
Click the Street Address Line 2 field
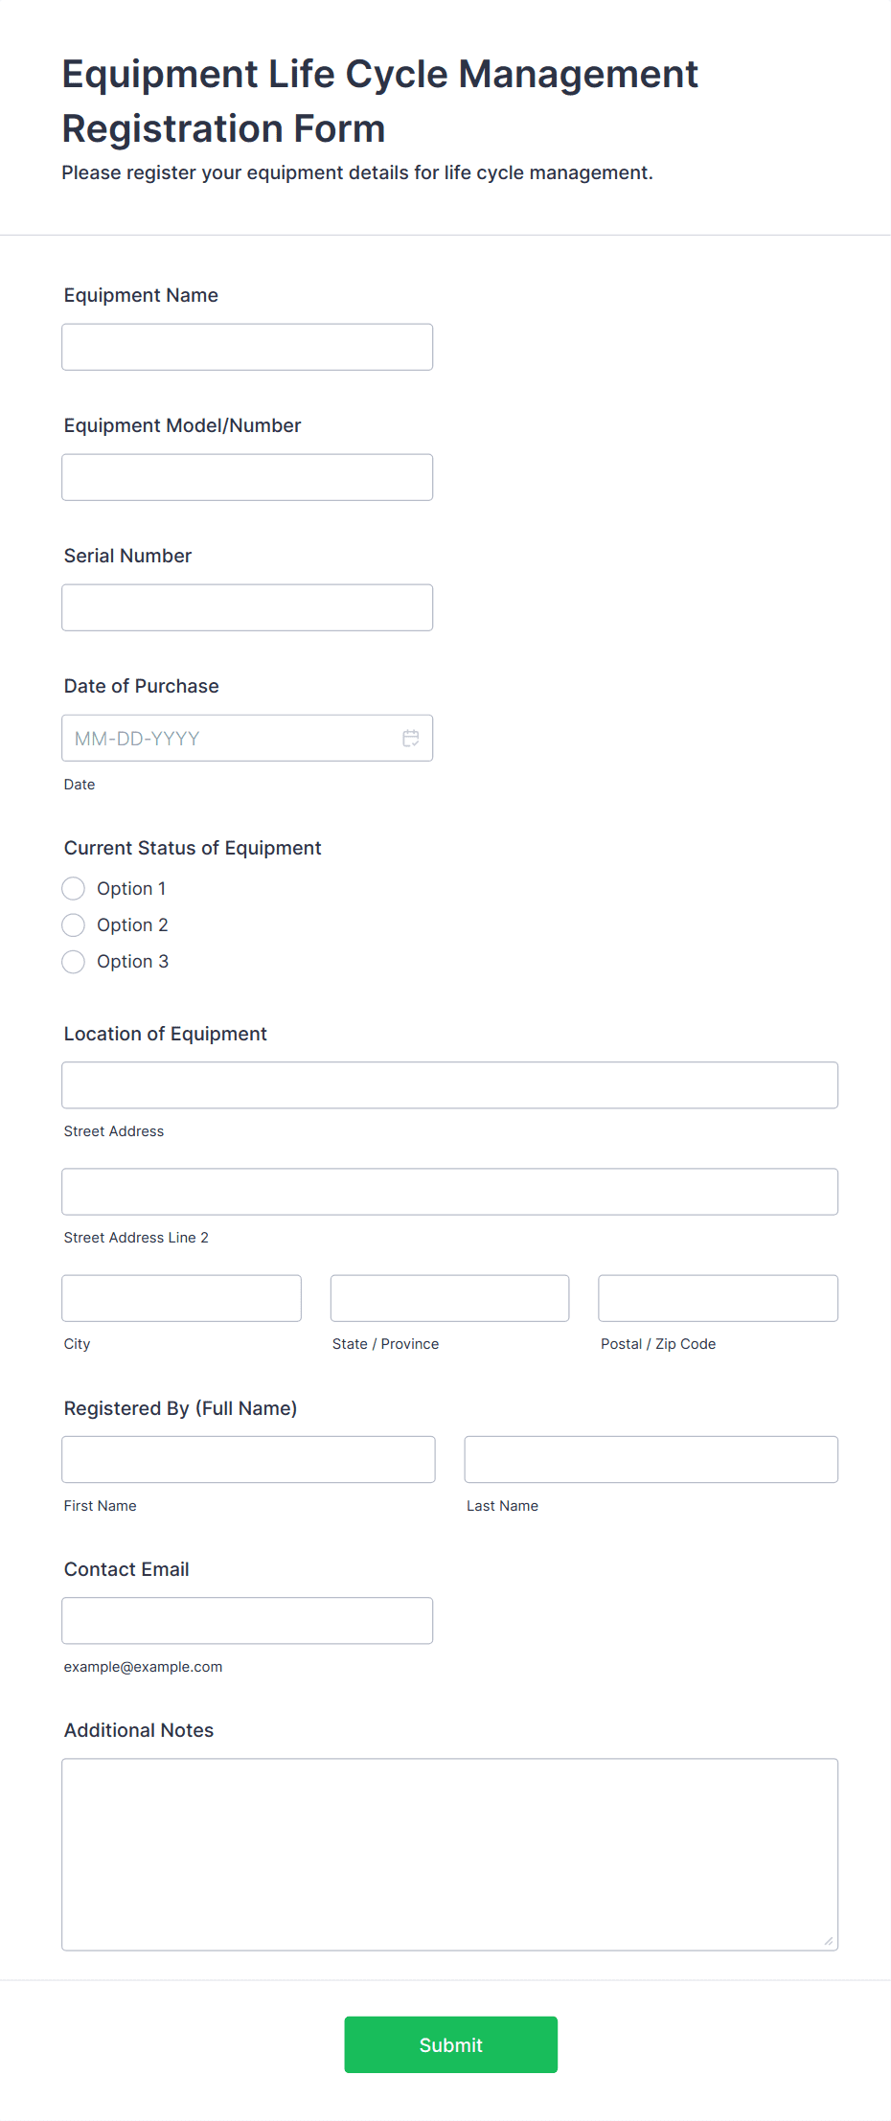click(x=450, y=1192)
